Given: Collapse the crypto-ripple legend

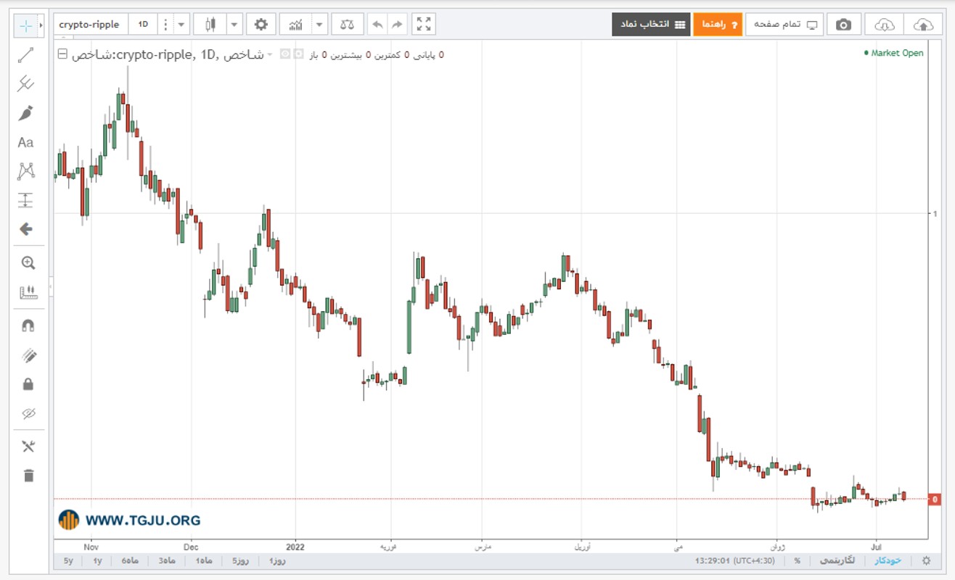Looking at the screenshot, I should [62, 54].
